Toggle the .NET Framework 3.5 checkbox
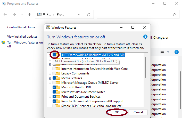Viewport: 182px width, 118px height. pyautogui.click(x=54, y=55)
